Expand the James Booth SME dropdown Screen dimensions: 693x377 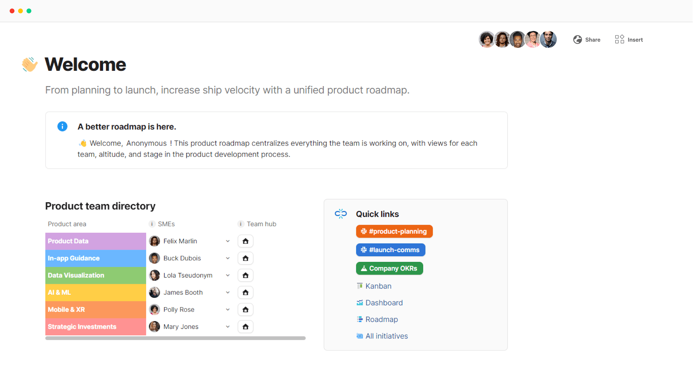tap(228, 292)
